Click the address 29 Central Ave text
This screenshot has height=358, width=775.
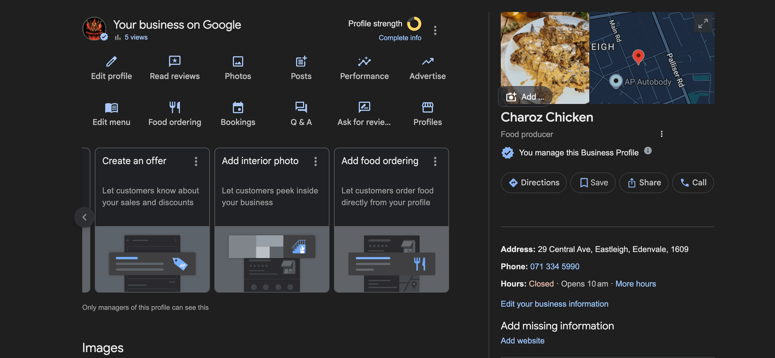click(x=613, y=249)
